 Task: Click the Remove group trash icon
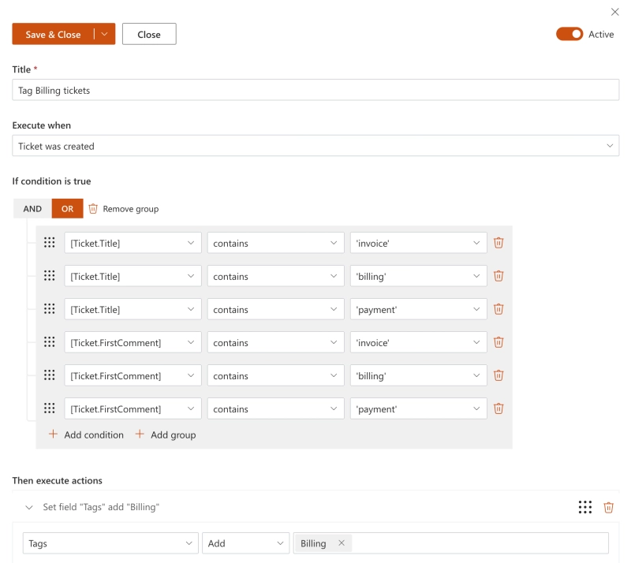point(93,208)
